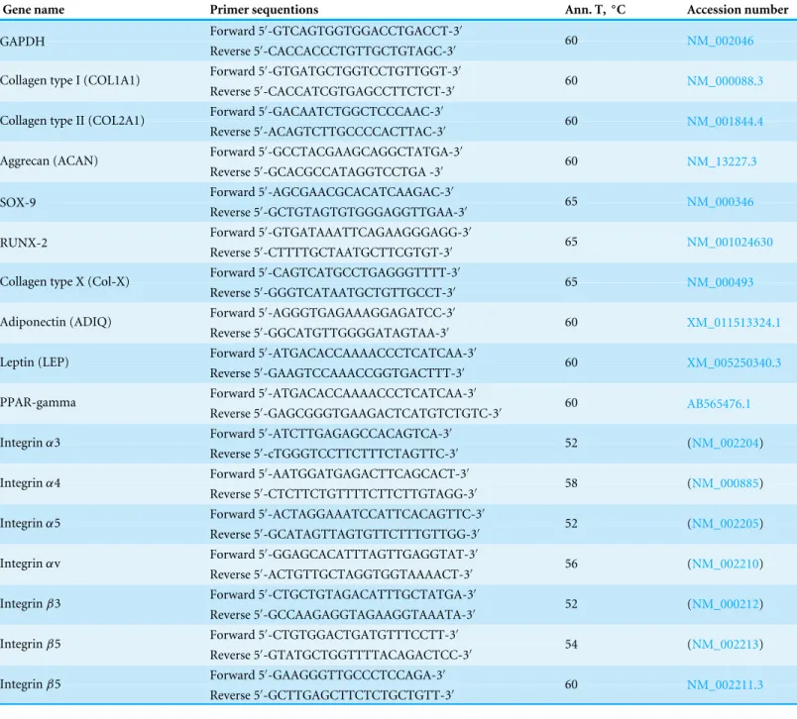The image size is (797, 719).
Task: Click the SOX-9 gene name
Action: coord(18,202)
